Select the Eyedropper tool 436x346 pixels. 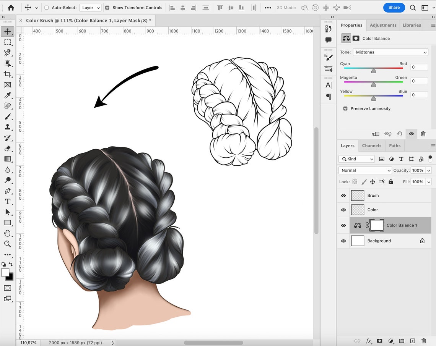pyautogui.click(x=8, y=95)
